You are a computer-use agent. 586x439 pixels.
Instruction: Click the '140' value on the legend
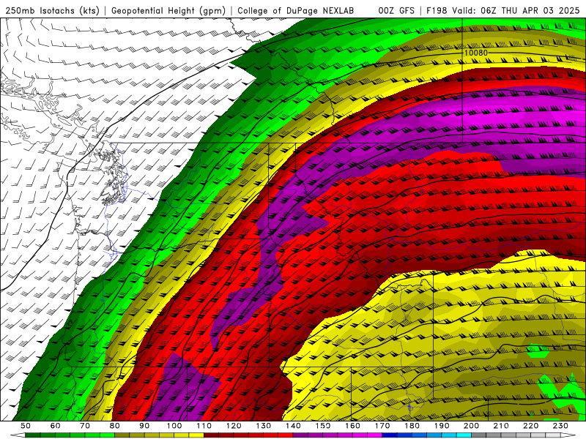point(293,426)
